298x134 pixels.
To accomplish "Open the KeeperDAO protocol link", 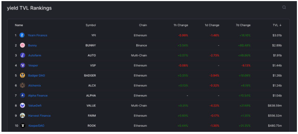I will coord(36,126).
